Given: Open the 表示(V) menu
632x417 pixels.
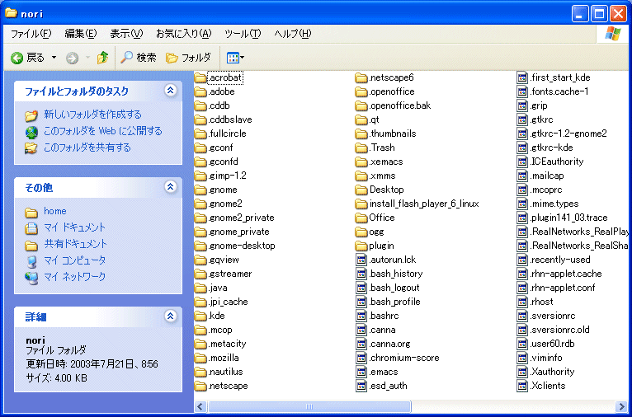Looking at the screenshot, I should pyautogui.click(x=126, y=34).
